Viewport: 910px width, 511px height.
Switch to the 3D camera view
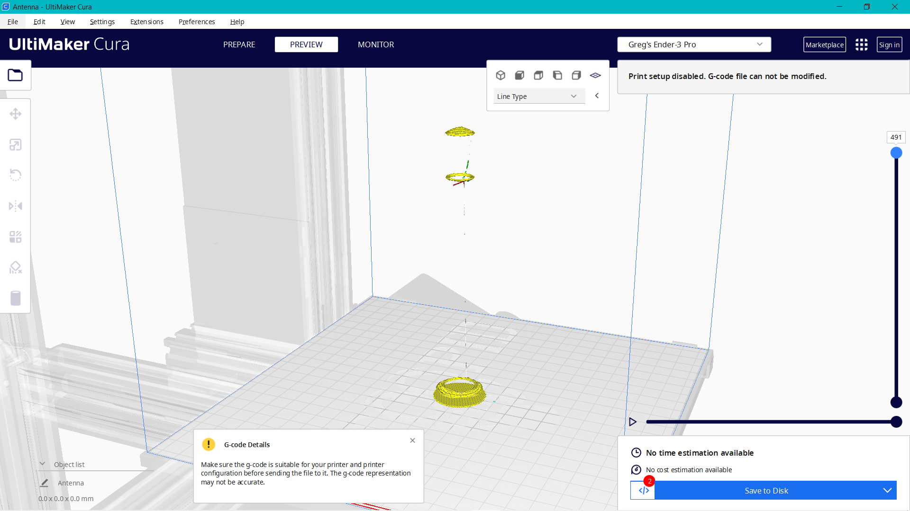click(501, 75)
